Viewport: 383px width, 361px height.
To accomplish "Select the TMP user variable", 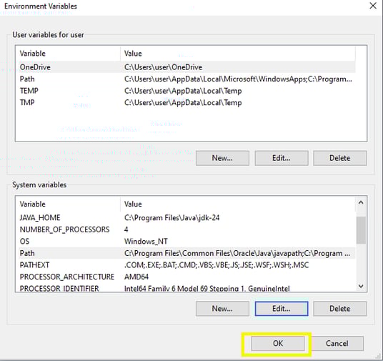I will tap(187, 102).
